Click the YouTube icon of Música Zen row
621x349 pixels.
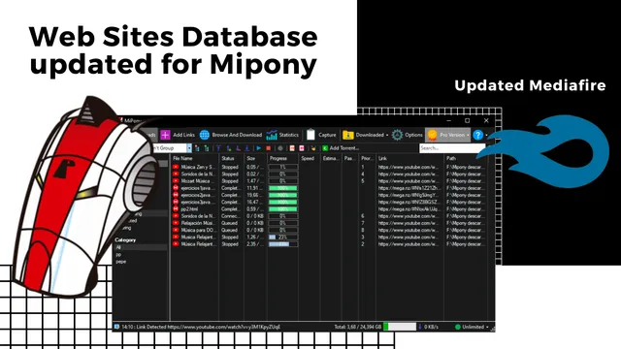coord(176,167)
